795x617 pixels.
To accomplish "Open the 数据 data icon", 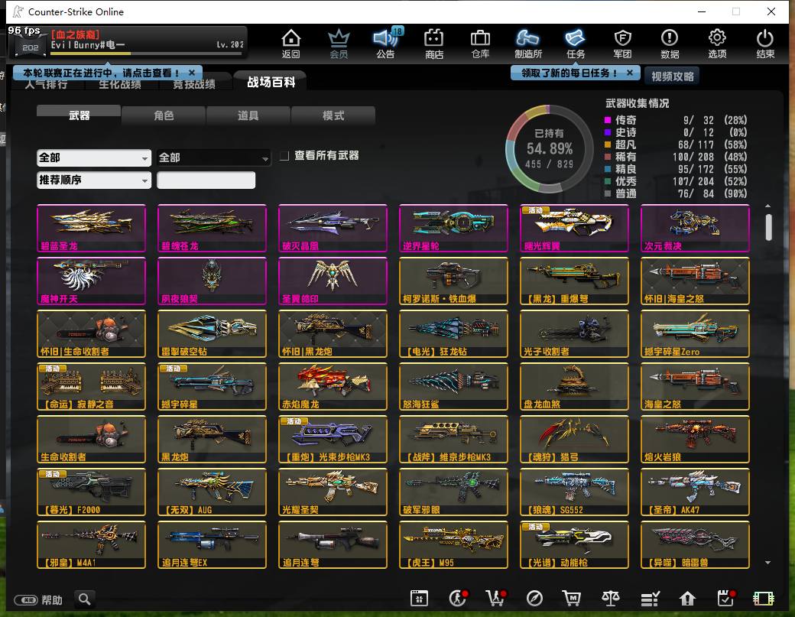I will point(670,44).
